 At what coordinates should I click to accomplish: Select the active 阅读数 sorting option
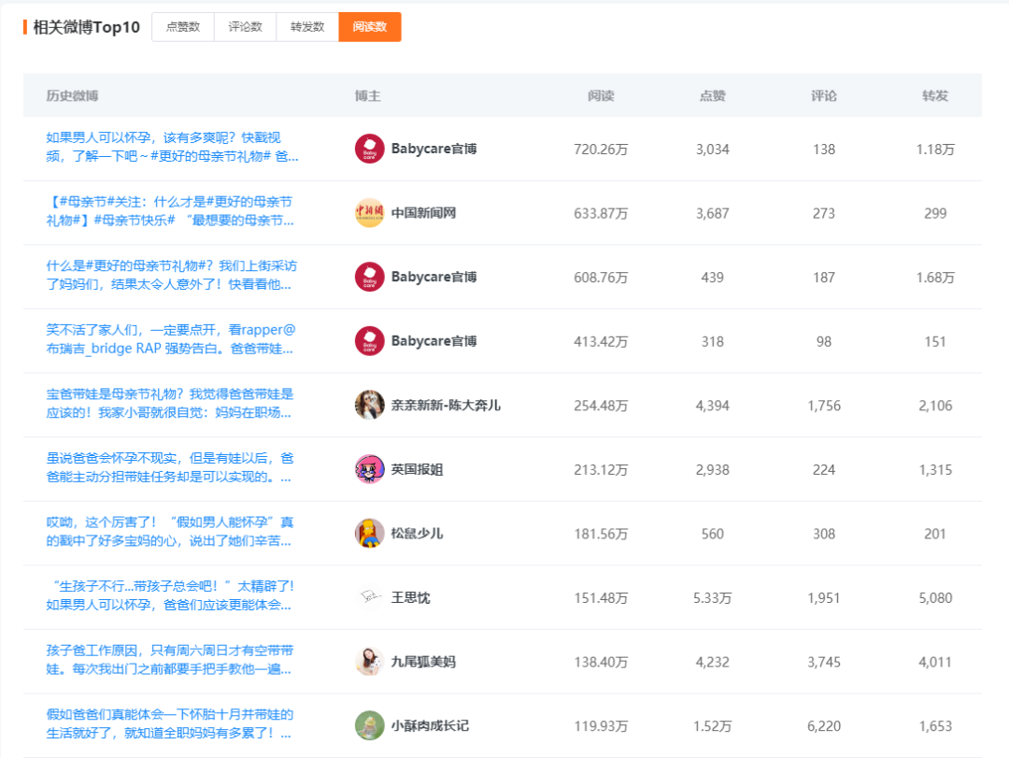(368, 27)
